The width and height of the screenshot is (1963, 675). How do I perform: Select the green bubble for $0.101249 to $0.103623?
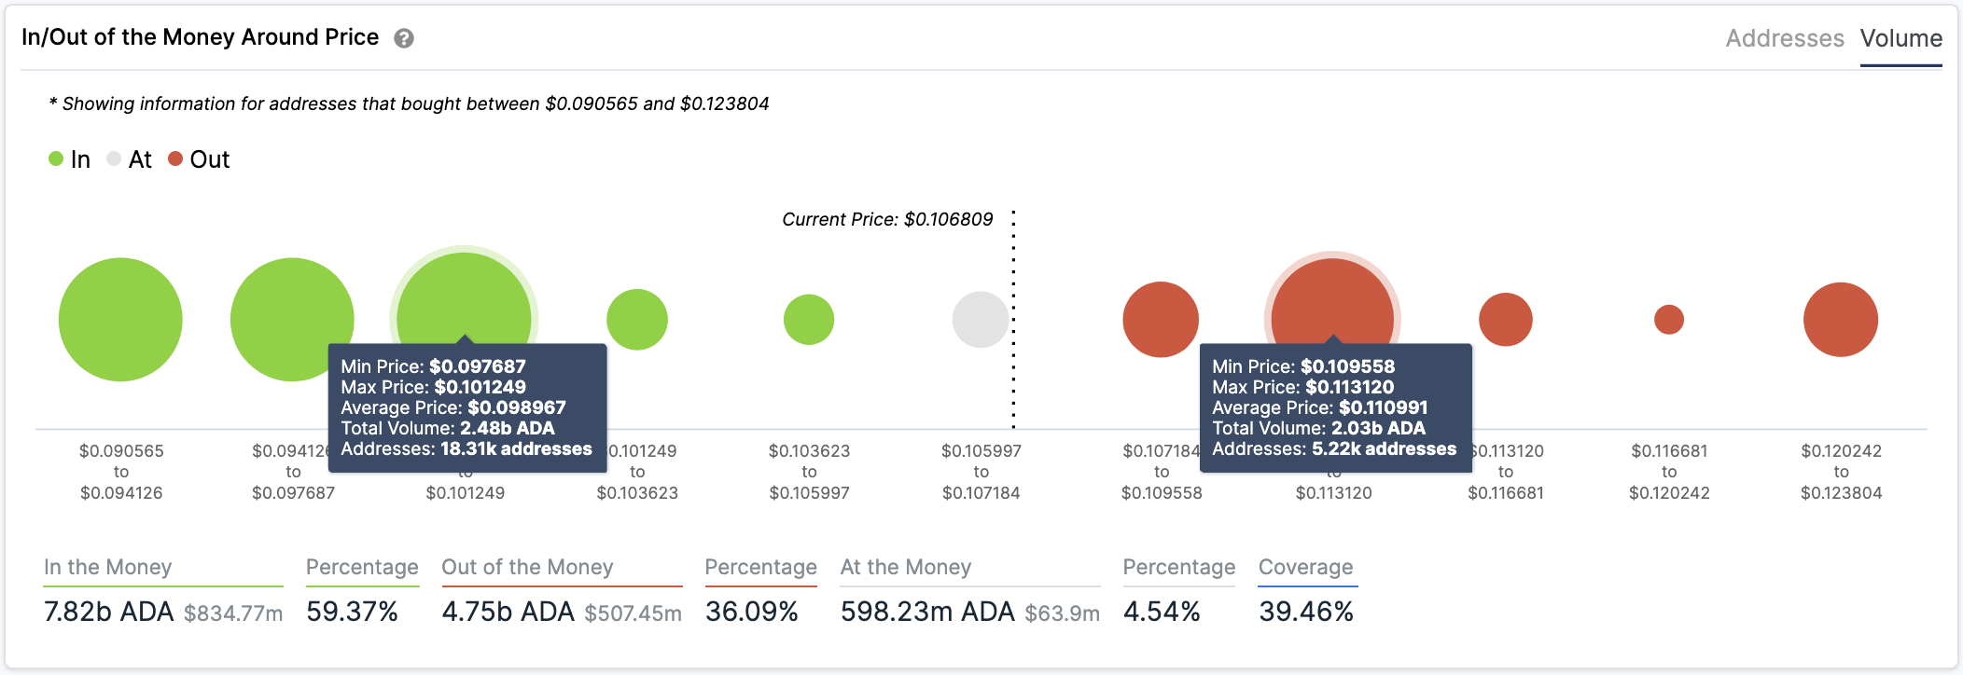pos(637,320)
